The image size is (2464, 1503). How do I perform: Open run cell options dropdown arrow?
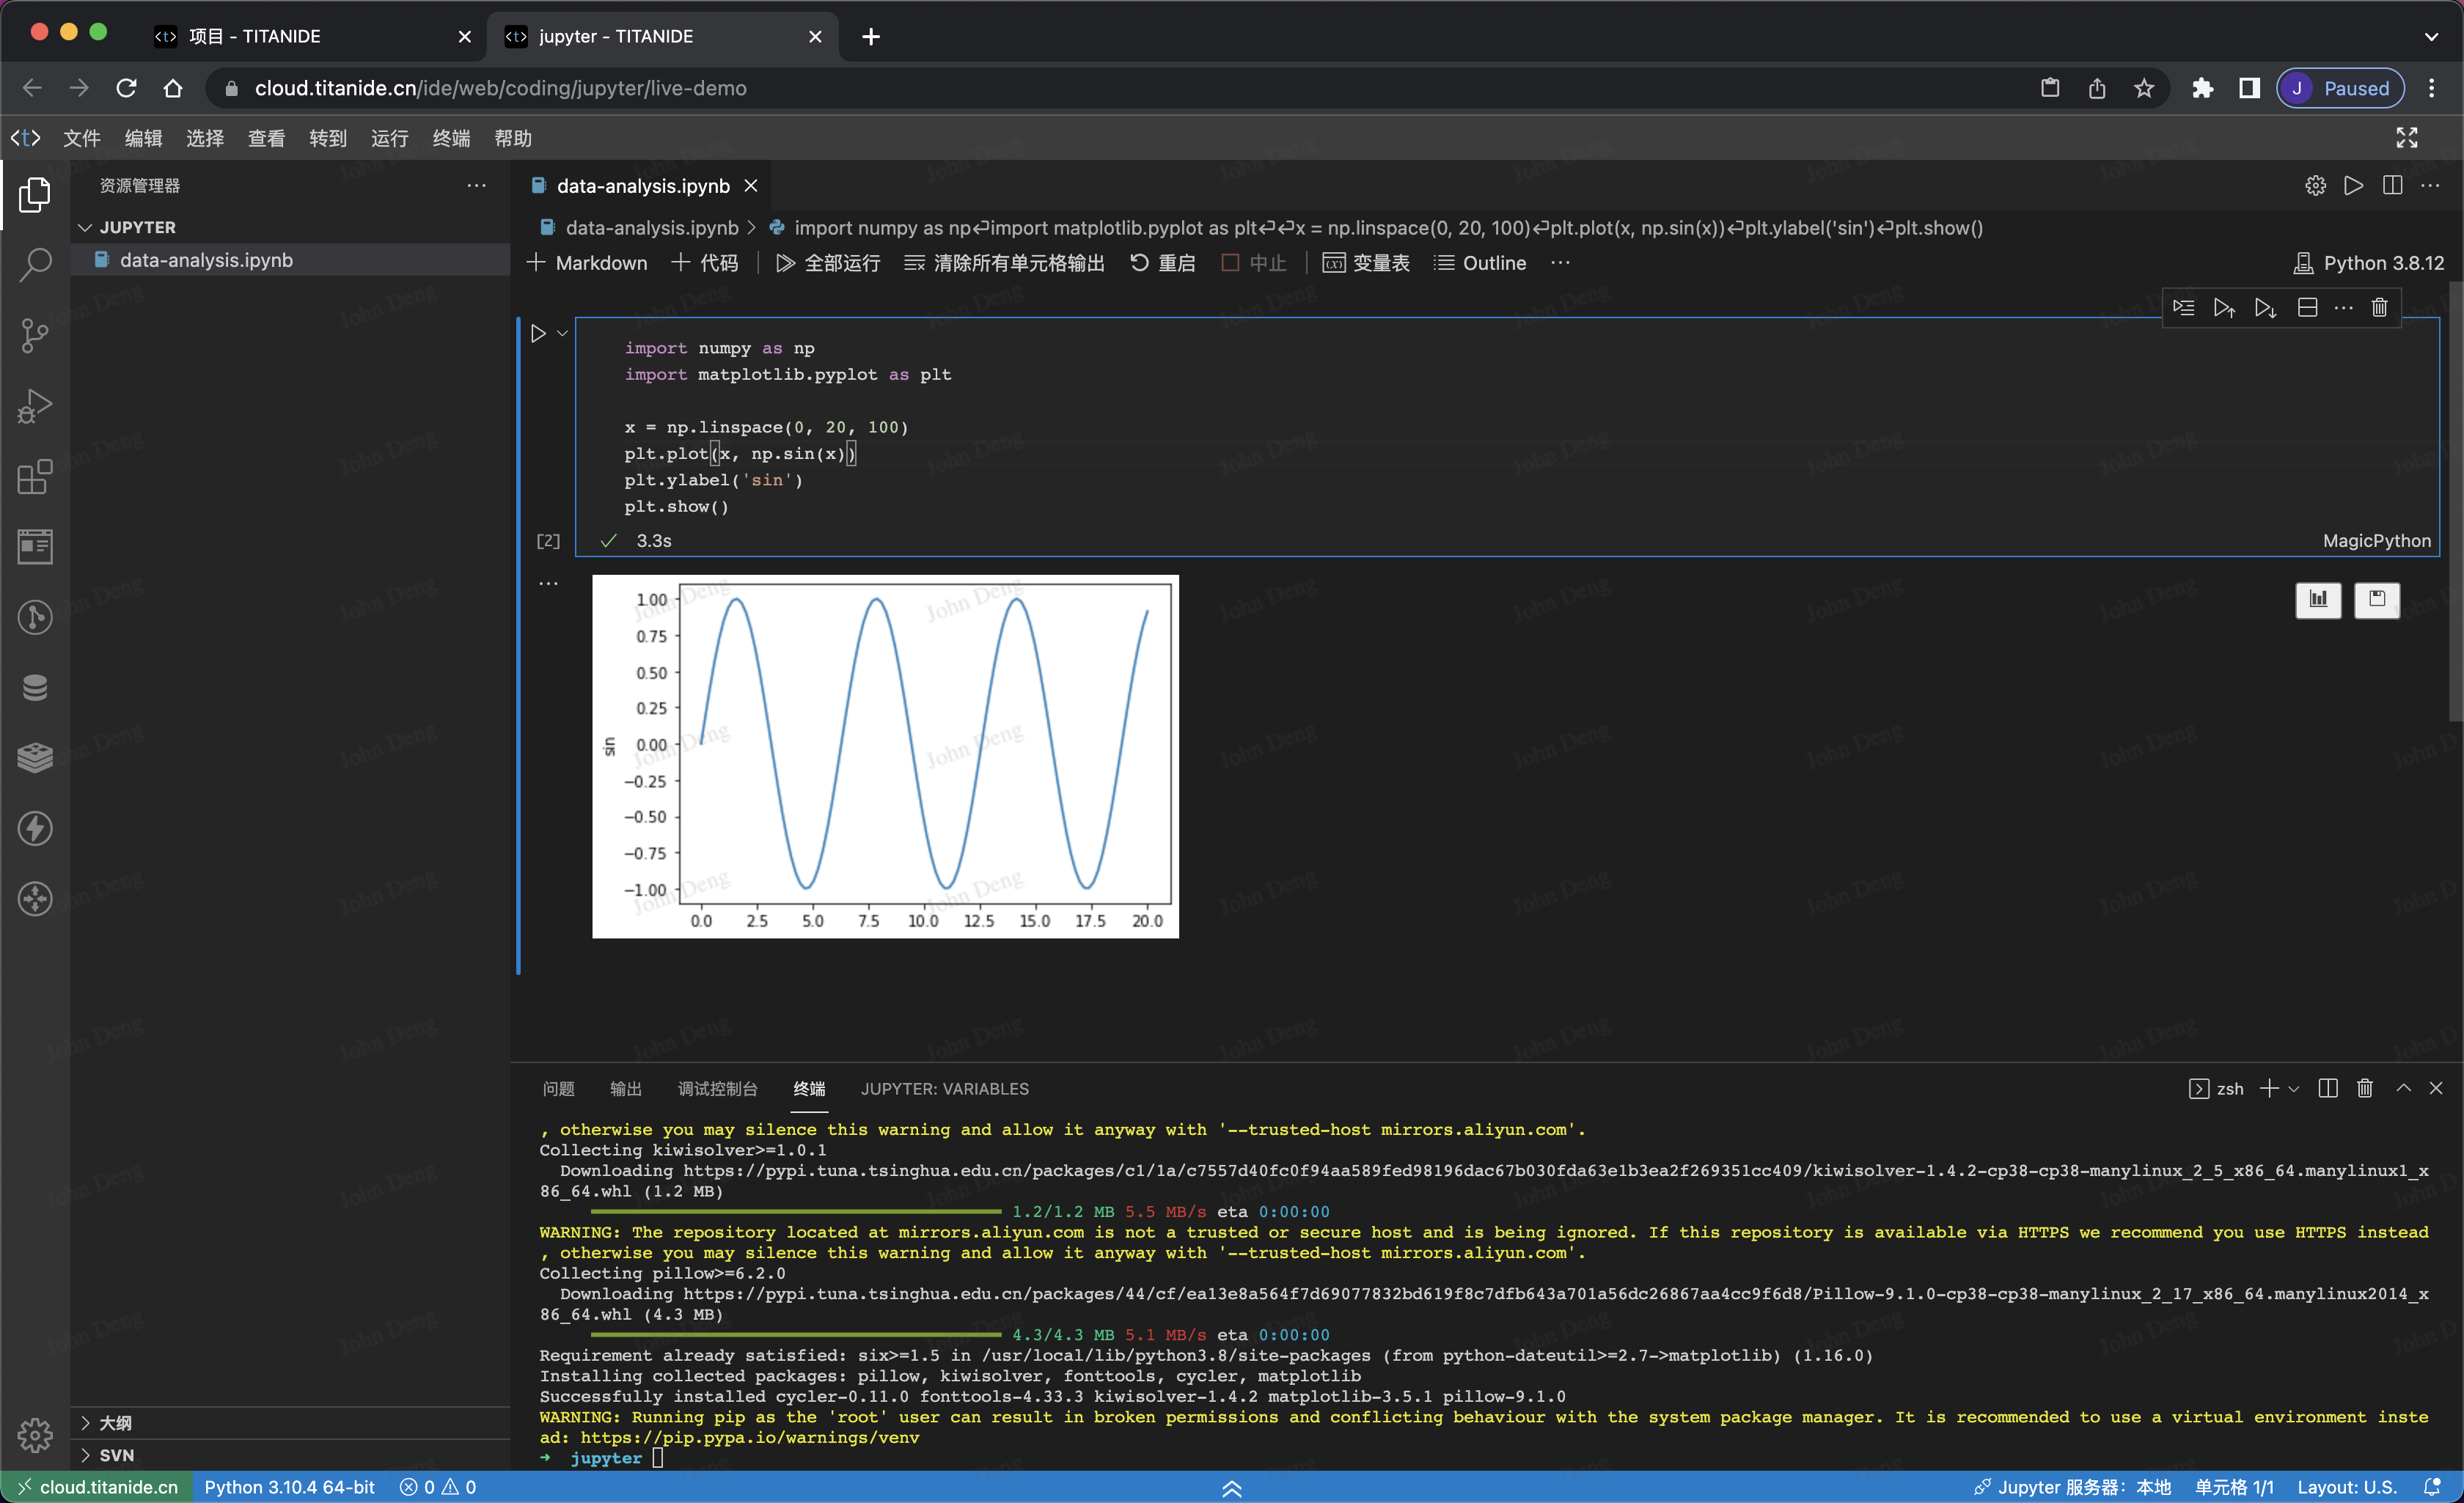pyautogui.click(x=563, y=334)
